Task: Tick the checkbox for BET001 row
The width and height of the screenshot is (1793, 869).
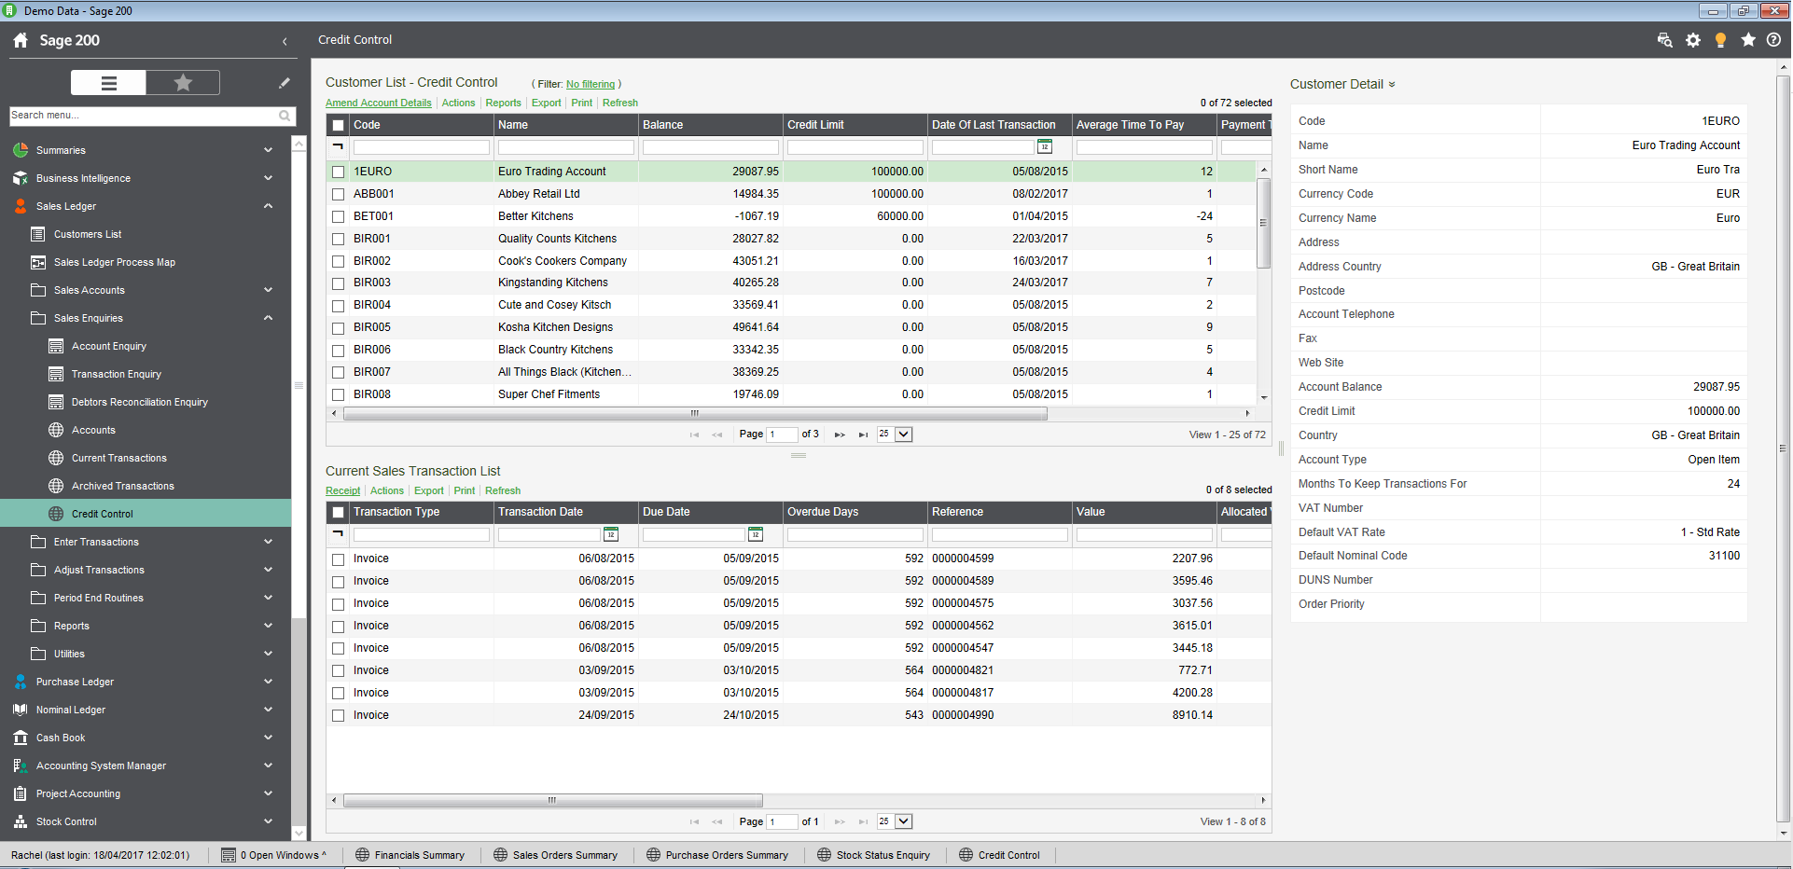Action: pyautogui.click(x=339, y=216)
